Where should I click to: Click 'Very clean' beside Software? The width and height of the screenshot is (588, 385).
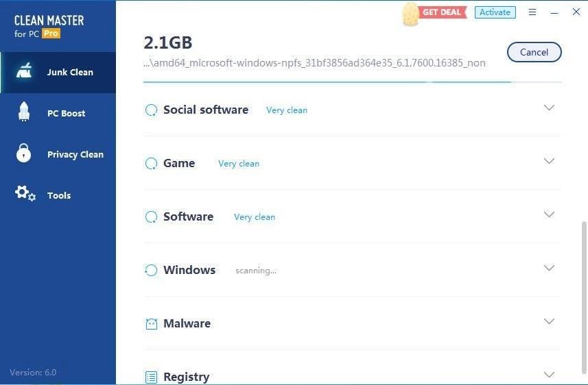coord(255,217)
